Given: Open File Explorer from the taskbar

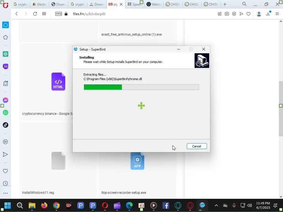Looking at the screenshot, I should coord(32,205).
